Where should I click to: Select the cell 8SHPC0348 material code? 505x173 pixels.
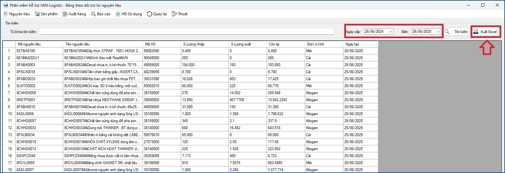tap(39, 156)
